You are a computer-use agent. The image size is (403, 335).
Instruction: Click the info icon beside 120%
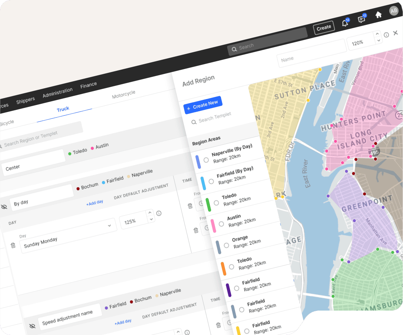[386, 35]
